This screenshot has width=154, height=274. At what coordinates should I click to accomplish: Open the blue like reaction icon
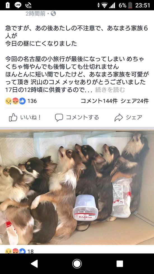point(22,101)
